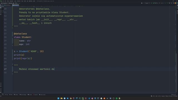Select the highlighted active editor tab
The image size is (178, 100).
16,5
